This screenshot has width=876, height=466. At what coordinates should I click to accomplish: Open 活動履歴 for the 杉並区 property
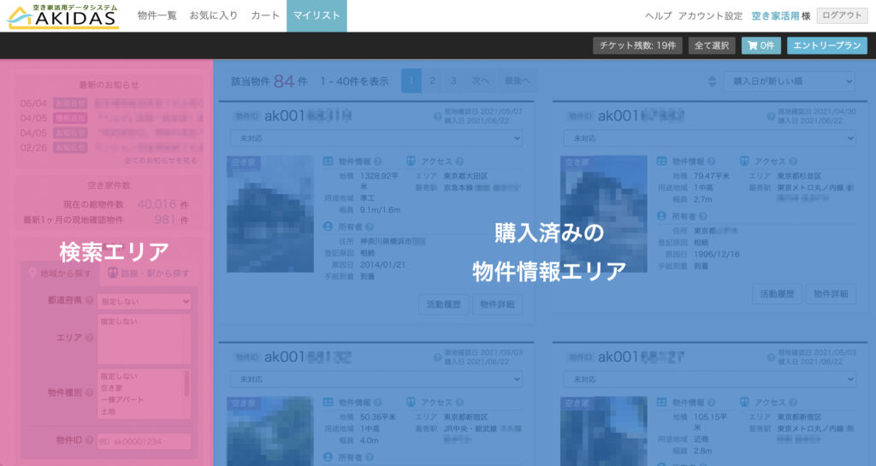click(777, 293)
